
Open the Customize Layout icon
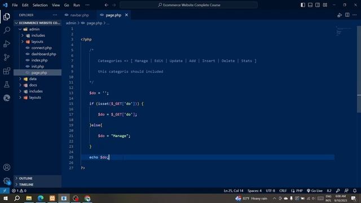click(x=325, y=5)
